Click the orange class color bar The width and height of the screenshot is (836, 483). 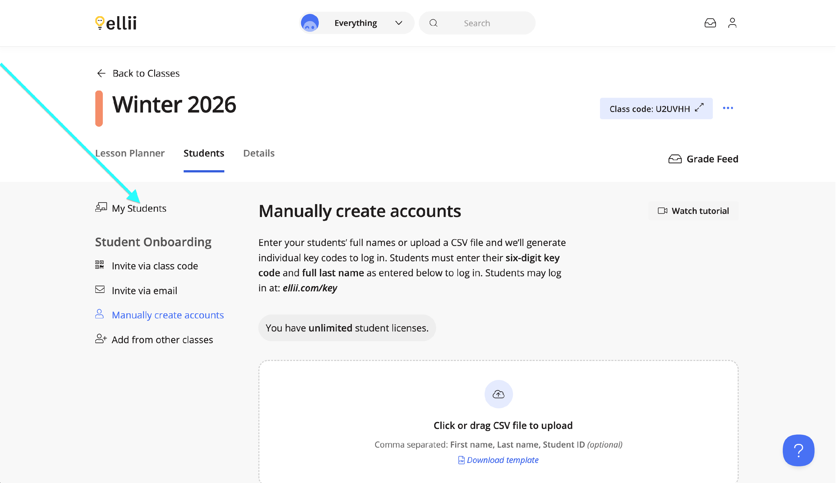click(99, 108)
